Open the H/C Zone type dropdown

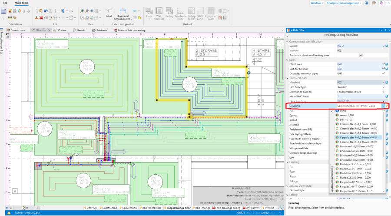pos(383,87)
